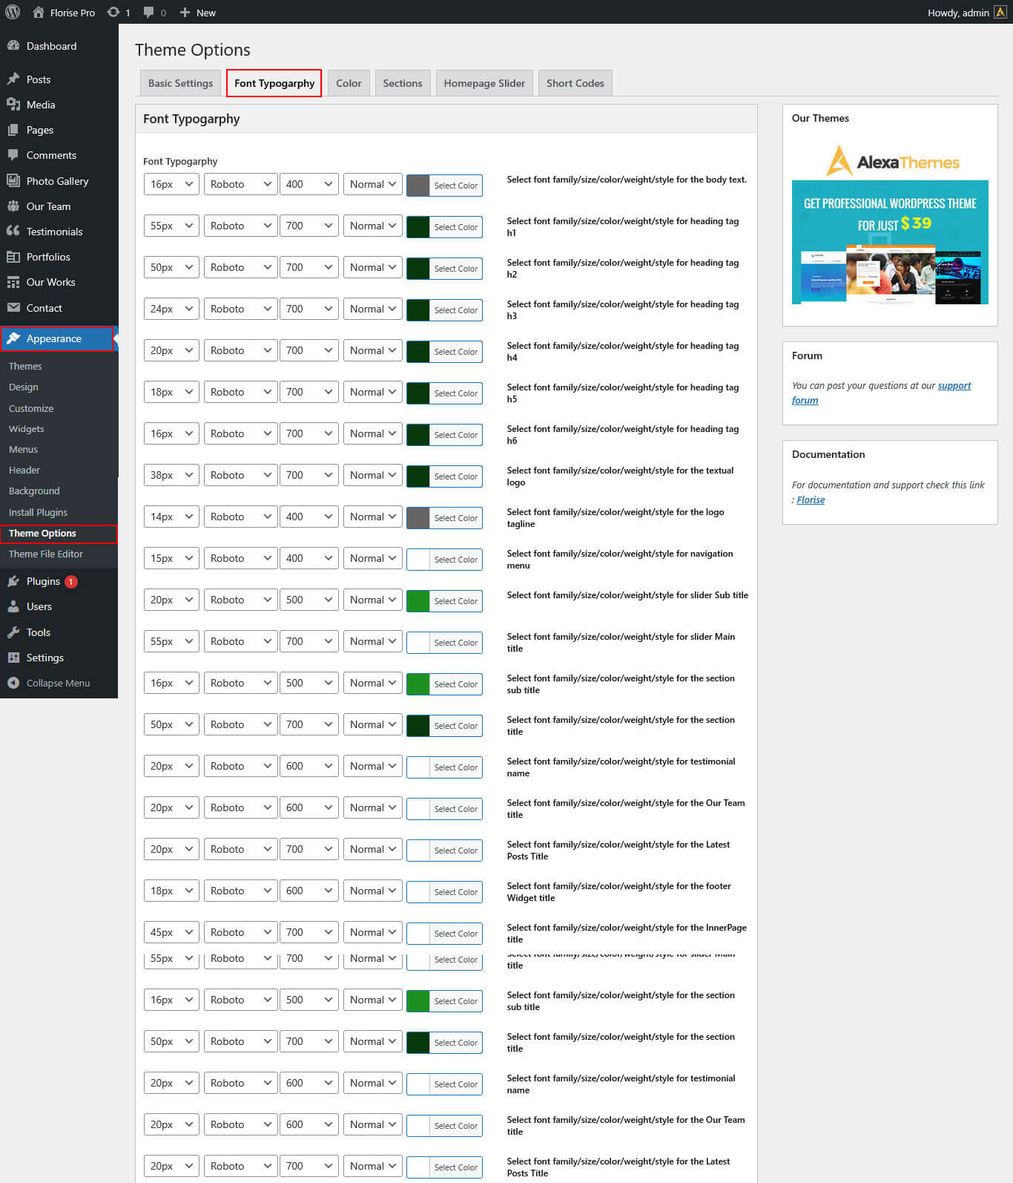The width and height of the screenshot is (1013, 1183).
Task: Click Select Color for the textual logo
Action: (455, 476)
